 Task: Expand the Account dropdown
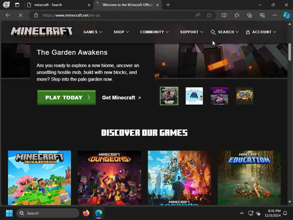point(264,32)
